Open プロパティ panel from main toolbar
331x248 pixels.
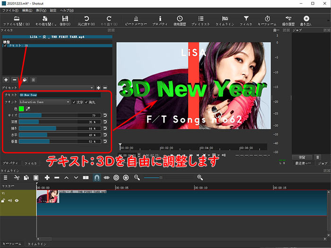point(160,21)
